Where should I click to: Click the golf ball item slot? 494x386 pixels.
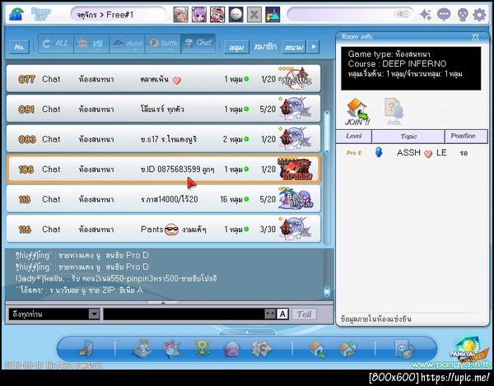point(235,15)
